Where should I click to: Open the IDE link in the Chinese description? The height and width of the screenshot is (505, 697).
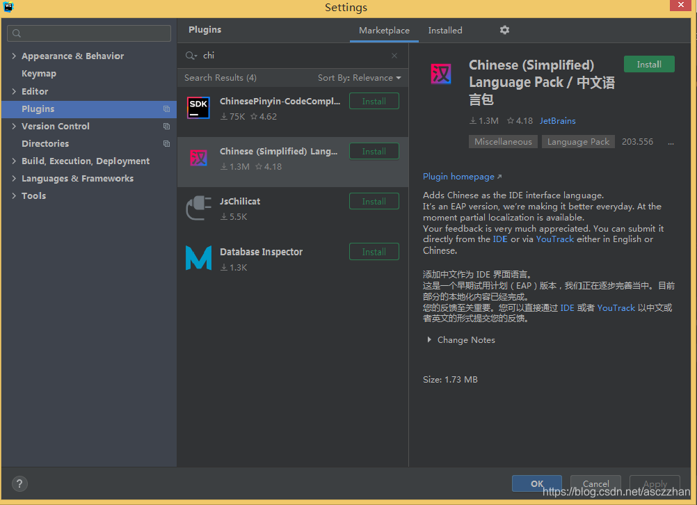tap(567, 307)
